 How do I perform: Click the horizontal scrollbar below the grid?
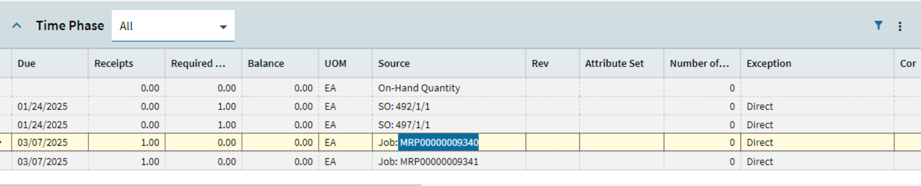pyautogui.click(x=210, y=184)
